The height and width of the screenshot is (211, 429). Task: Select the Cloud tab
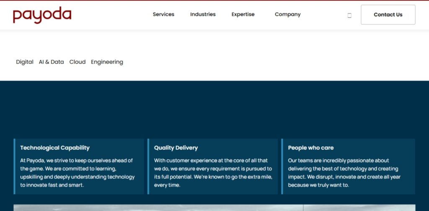click(78, 62)
